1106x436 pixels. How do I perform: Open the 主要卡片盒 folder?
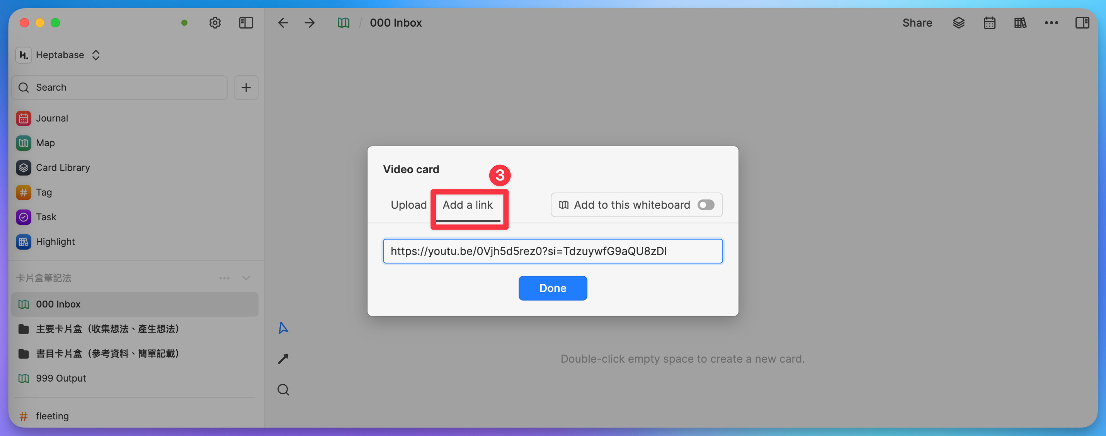135,329
